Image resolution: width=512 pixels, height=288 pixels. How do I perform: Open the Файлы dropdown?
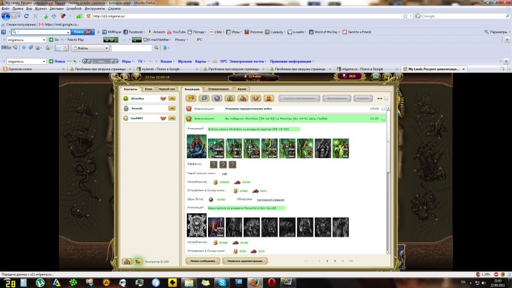[x=90, y=48]
